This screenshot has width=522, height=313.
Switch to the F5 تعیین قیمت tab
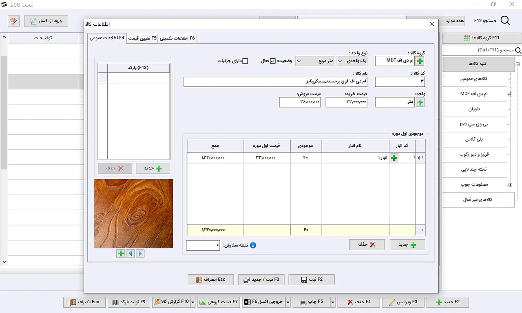(142, 38)
